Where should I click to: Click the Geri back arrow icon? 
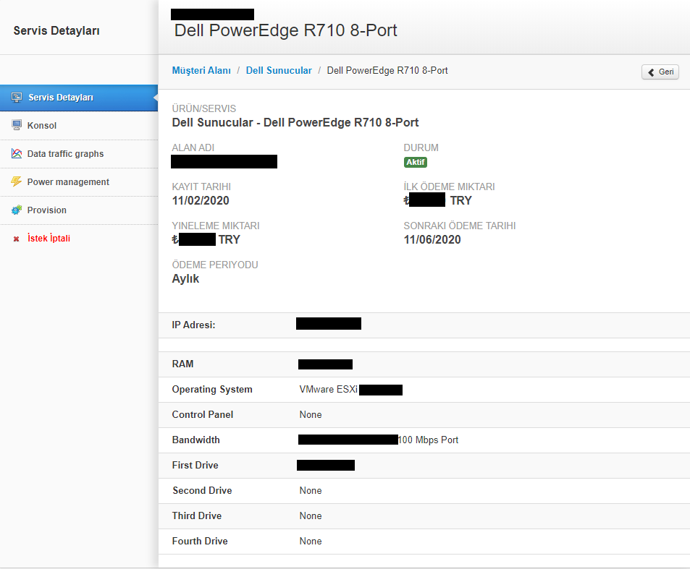[x=652, y=72]
